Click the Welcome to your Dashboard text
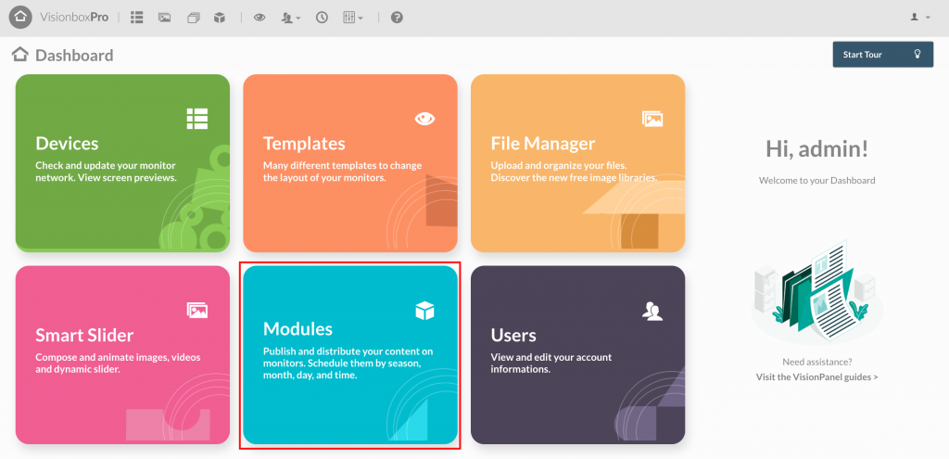The image size is (949, 459). tap(817, 181)
